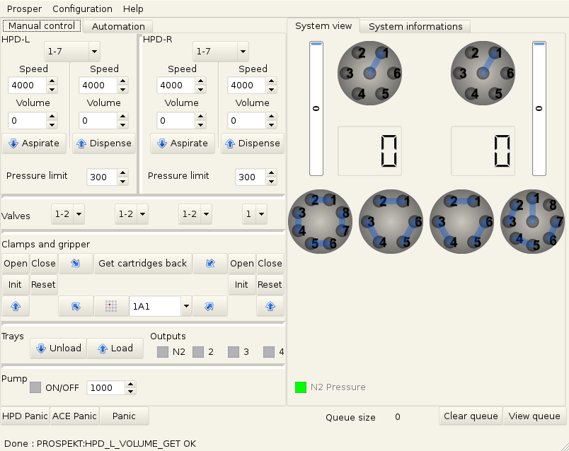Click the Clear queue button

(x=470, y=416)
